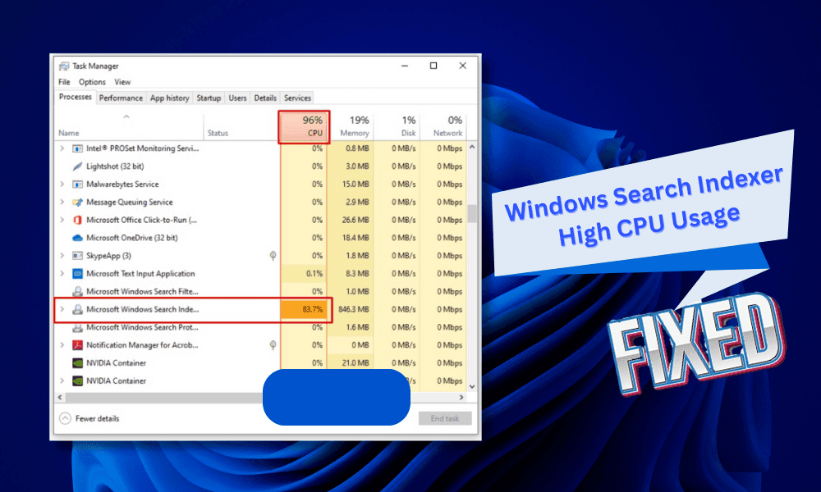Expand the Microsoft Windows Search Indexer row
821x492 pixels.
point(62,309)
